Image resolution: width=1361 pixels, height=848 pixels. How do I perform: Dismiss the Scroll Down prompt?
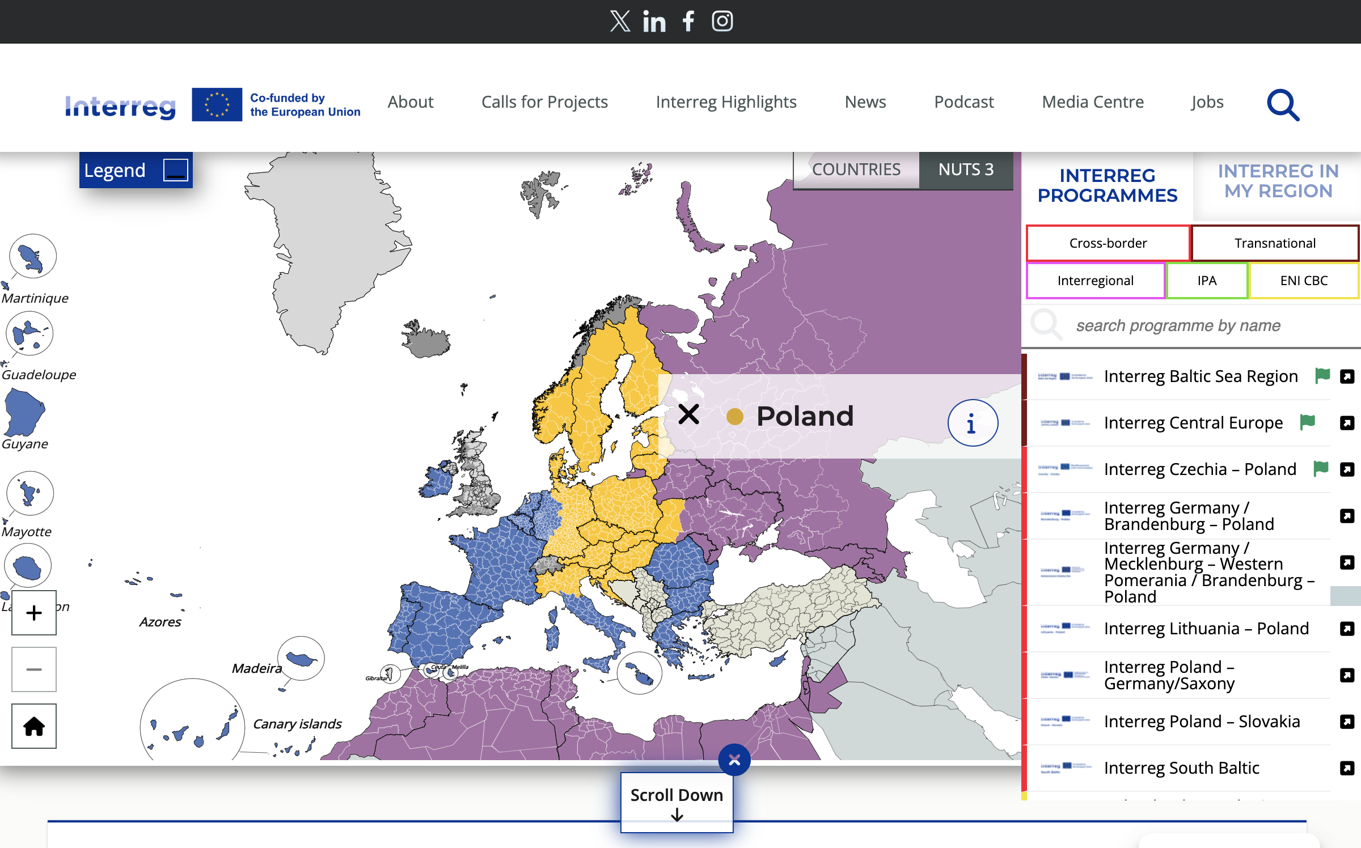click(x=734, y=760)
